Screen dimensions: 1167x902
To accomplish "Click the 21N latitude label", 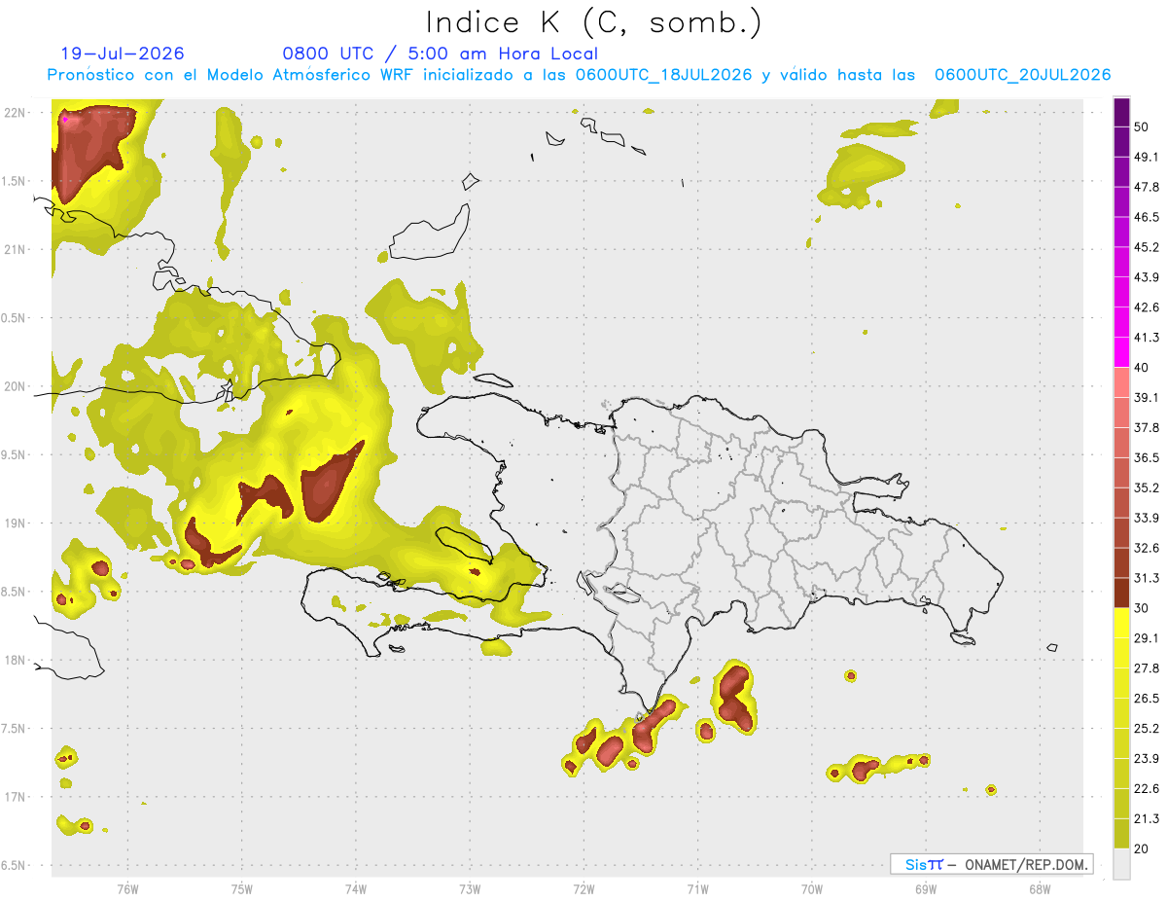I will coord(15,249).
